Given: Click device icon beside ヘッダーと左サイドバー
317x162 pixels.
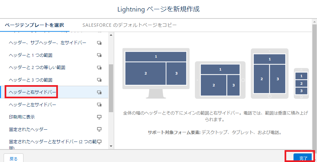Looking at the screenshot, I should (99, 105).
